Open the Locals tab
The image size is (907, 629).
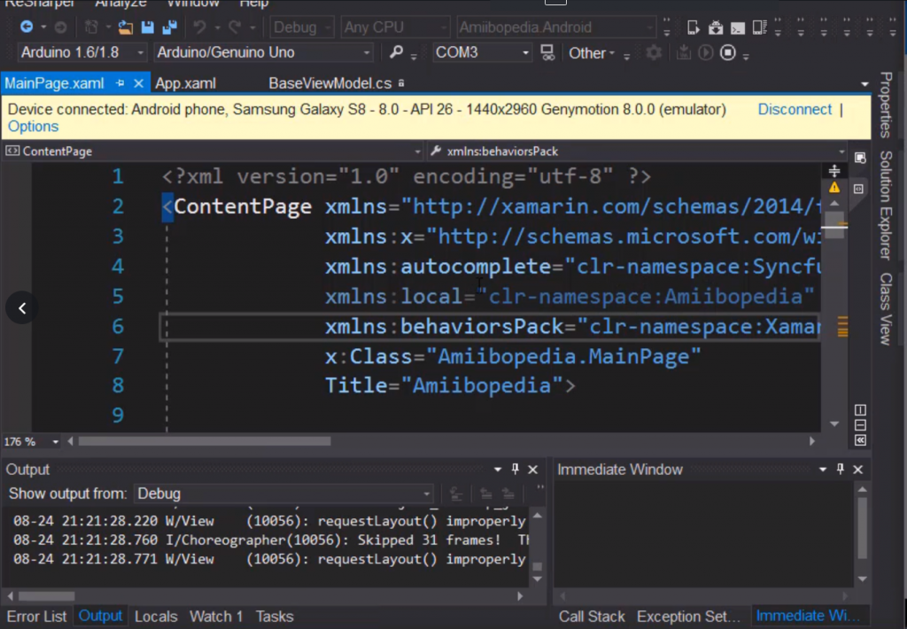156,617
